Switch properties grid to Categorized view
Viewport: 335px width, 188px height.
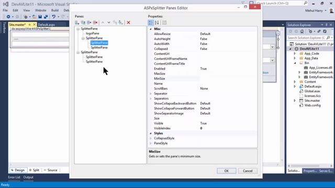151,22
